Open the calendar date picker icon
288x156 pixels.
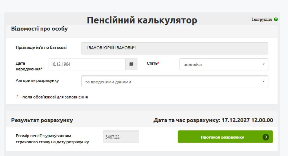pyautogui.click(x=131, y=64)
